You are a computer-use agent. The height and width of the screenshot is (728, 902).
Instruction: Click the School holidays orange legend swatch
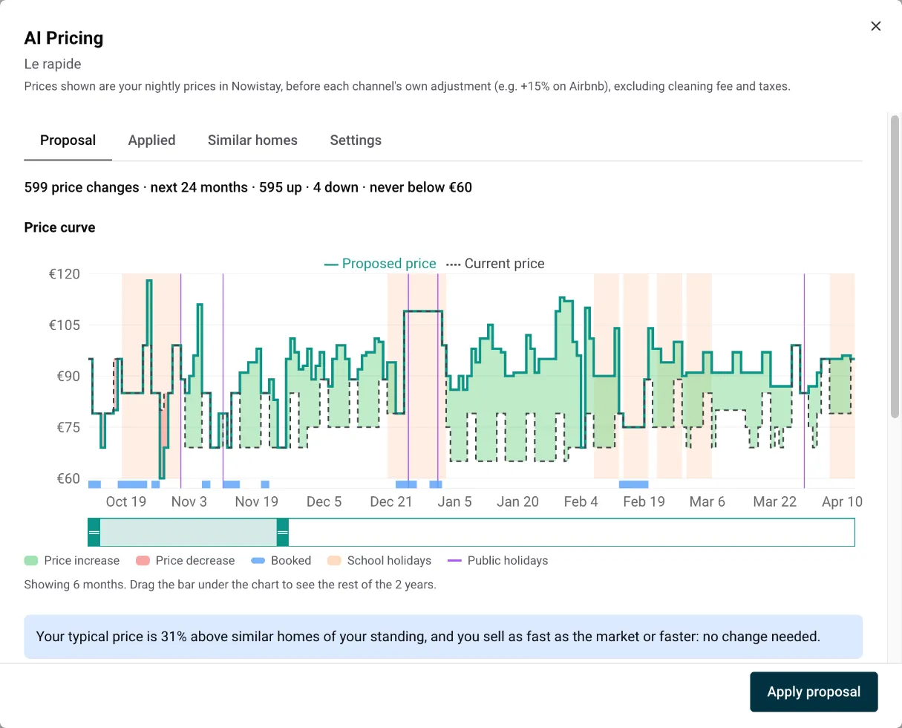coord(334,561)
